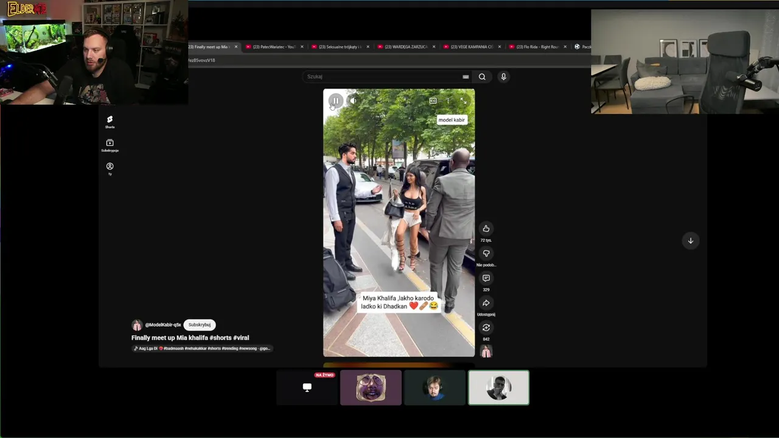Screen dimensions: 779x438
Task: Close the PatecWariatec tab
Action: pyautogui.click(x=302, y=47)
